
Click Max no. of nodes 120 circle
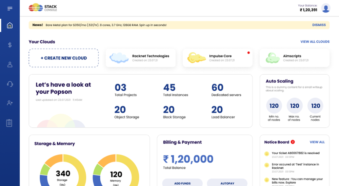point(295,106)
